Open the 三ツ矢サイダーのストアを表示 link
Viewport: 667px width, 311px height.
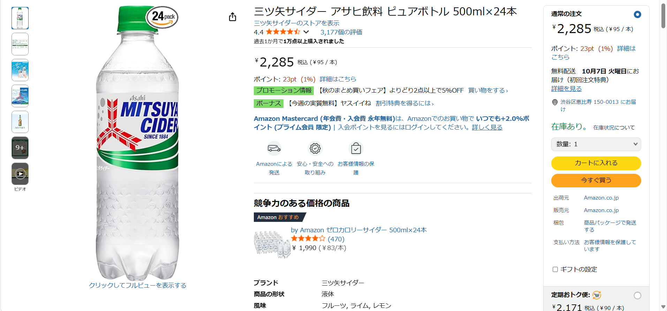(296, 23)
